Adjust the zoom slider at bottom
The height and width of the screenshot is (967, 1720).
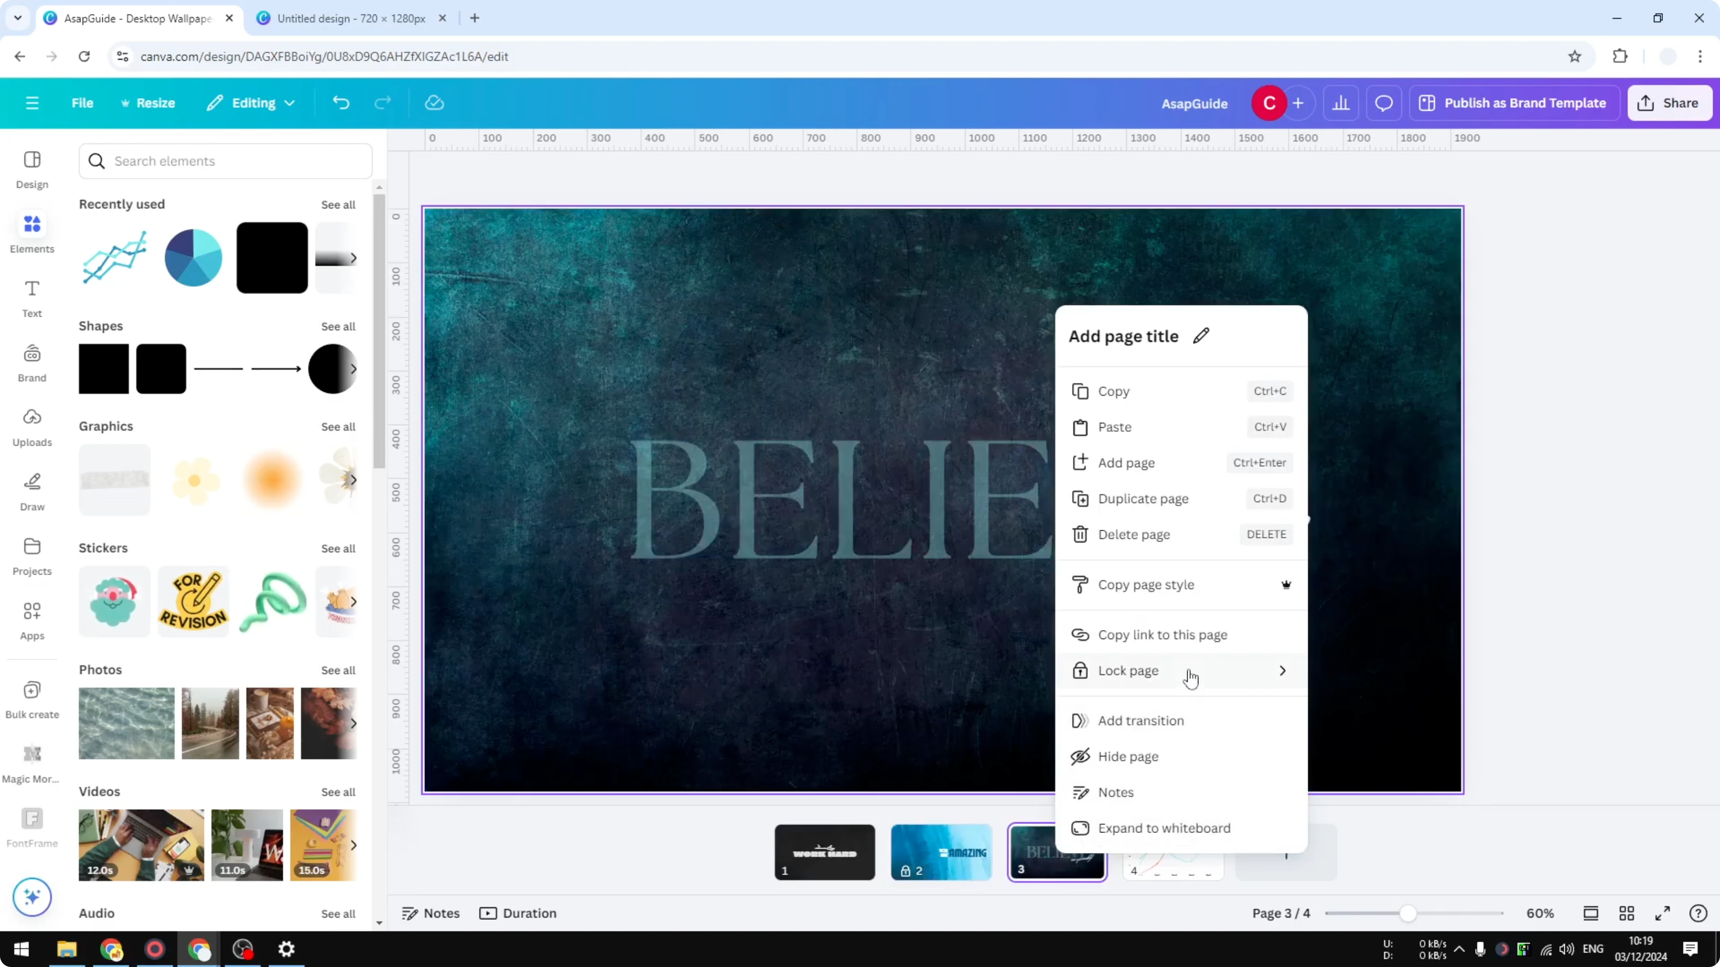tap(1409, 913)
